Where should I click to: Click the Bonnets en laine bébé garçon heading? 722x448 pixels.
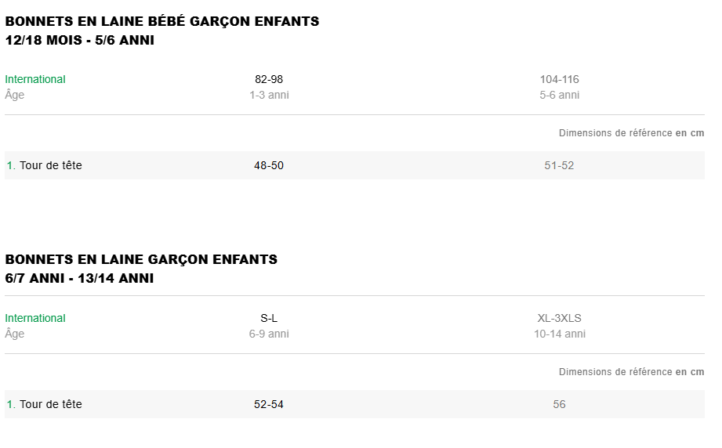(162, 22)
